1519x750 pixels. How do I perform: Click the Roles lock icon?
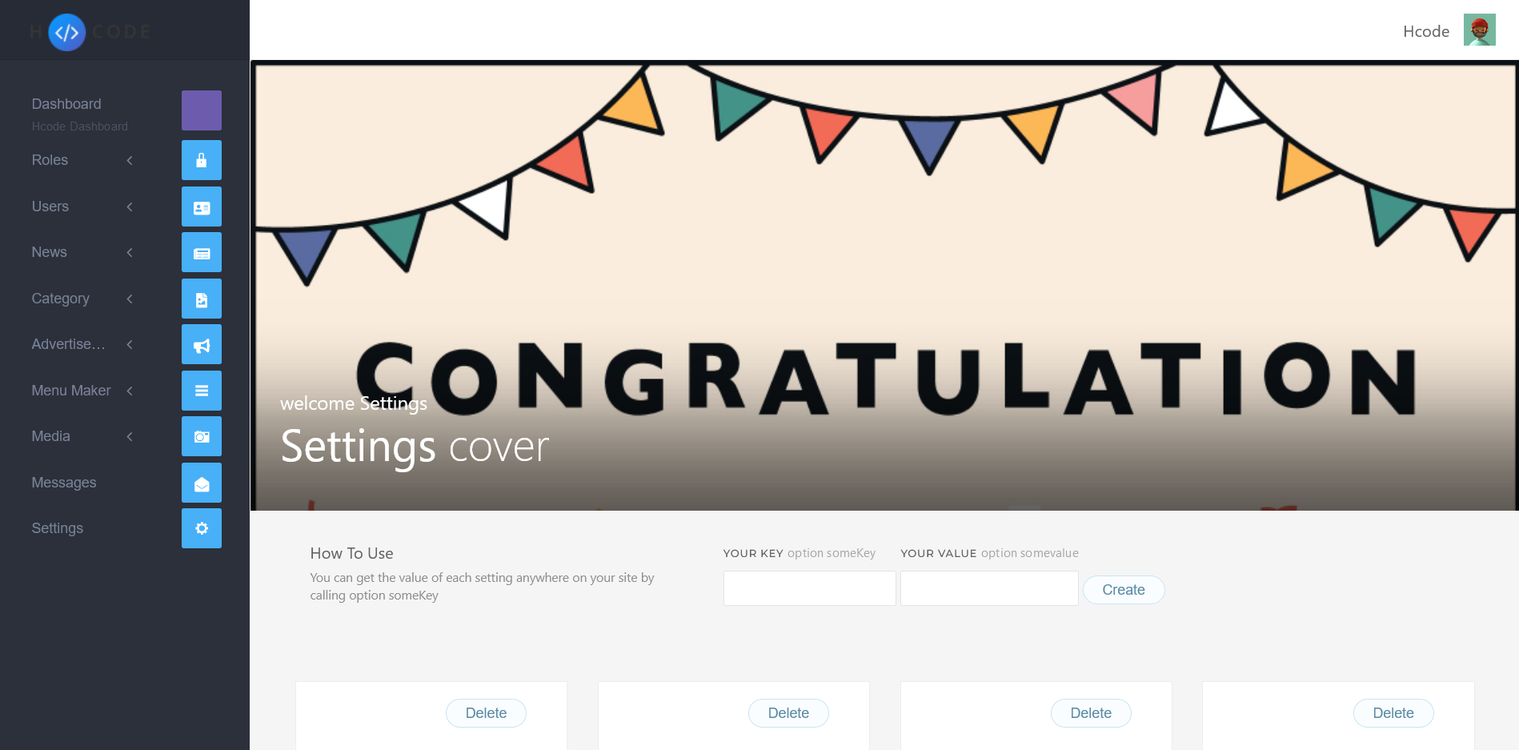[202, 160]
